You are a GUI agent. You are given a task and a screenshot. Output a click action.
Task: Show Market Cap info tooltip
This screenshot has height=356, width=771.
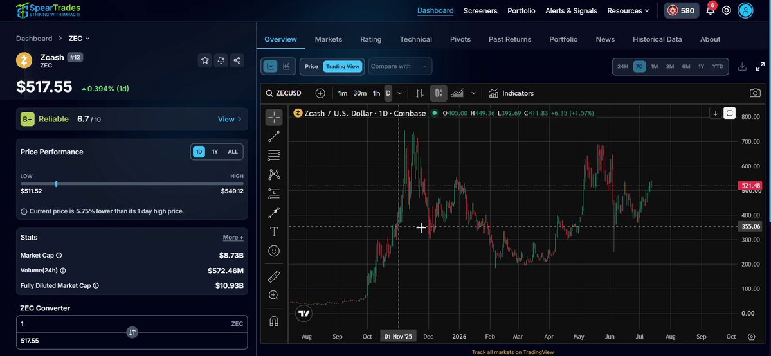59,256
